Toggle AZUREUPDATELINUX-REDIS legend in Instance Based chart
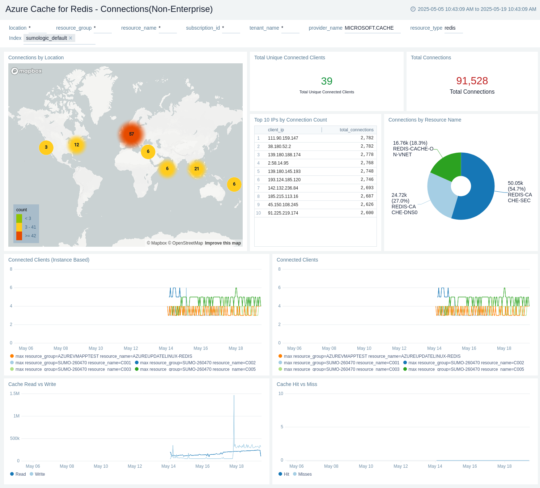Image resolution: width=540 pixels, height=488 pixels. [101, 356]
